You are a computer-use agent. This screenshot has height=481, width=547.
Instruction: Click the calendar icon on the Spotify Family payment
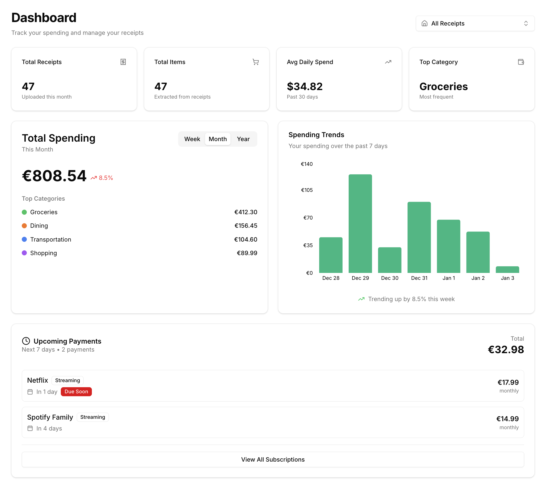point(30,428)
